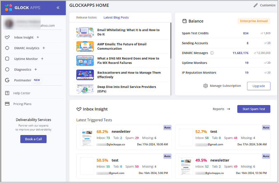
Task: Collapse the sidebar with double chevron icon
Action: coord(58,8)
